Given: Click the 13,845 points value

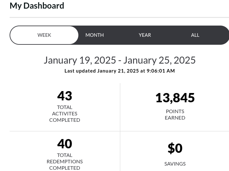Looking at the screenshot, I should click(175, 98).
